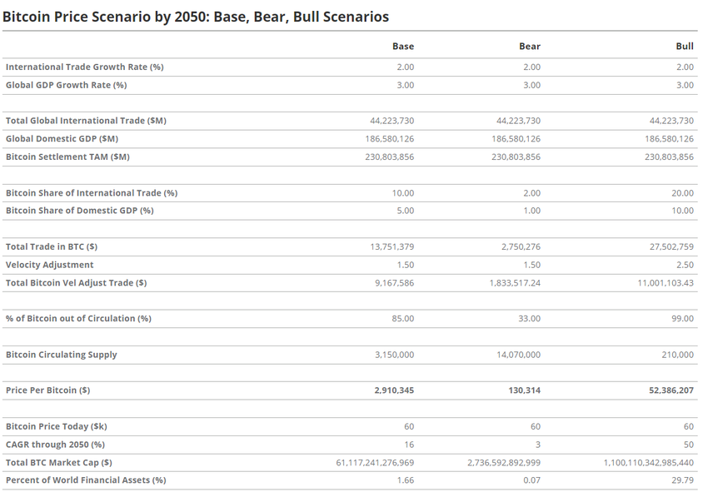The width and height of the screenshot is (708, 497).
Task: Select the Velocity Adjustment row label
Action: [x=49, y=265]
